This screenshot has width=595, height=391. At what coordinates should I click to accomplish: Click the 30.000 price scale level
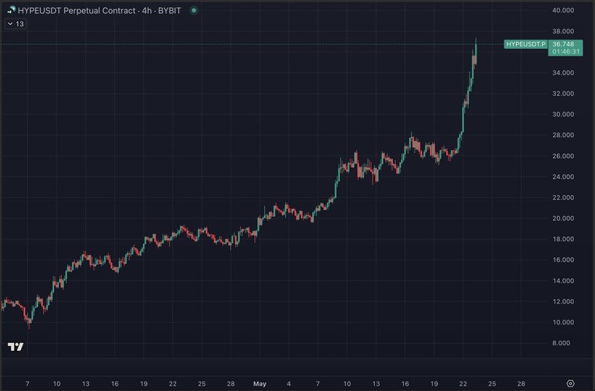pyautogui.click(x=562, y=114)
